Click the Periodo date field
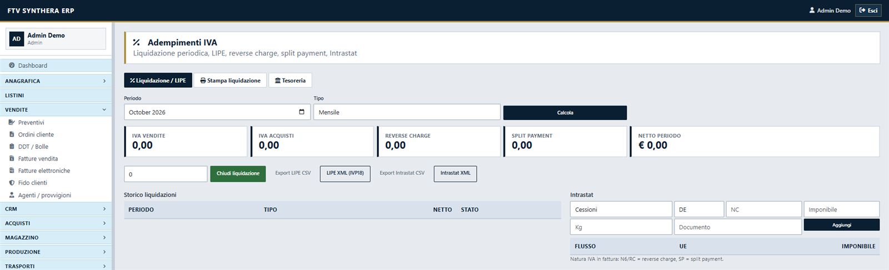Image resolution: width=889 pixels, height=270 pixels. (x=217, y=112)
